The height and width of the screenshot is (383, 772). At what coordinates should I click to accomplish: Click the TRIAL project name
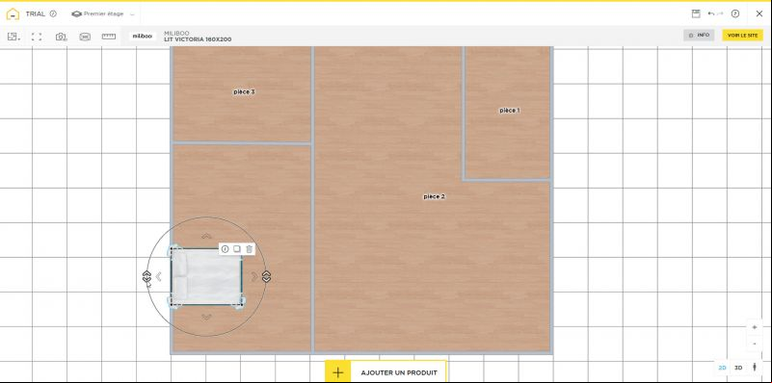tap(35, 13)
